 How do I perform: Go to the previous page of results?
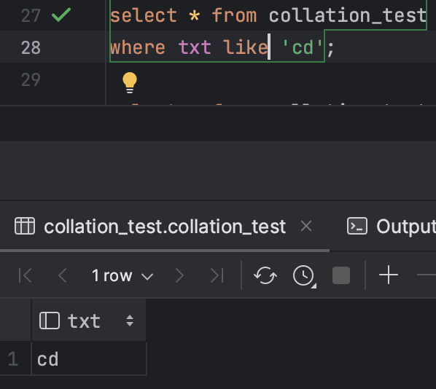click(x=63, y=275)
